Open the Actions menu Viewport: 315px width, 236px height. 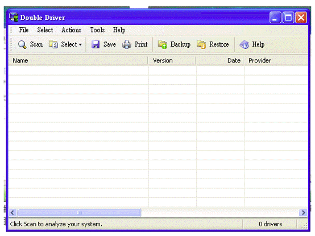tap(71, 30)
